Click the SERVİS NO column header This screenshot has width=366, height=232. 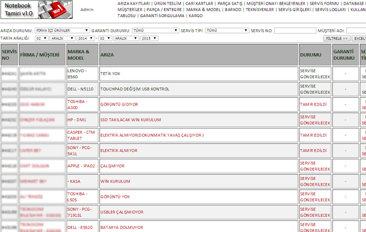tap(9, 55)
